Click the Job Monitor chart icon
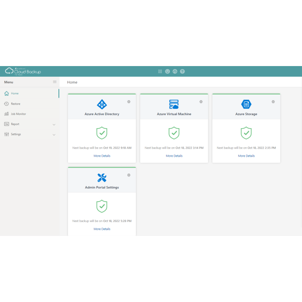The image size is (302, 302). pyautogui.click(x=6, y=114)
